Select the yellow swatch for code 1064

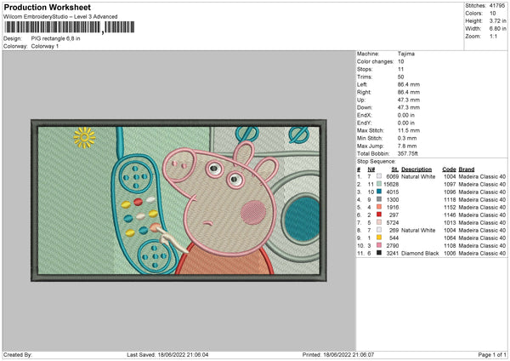pos(379,238)
